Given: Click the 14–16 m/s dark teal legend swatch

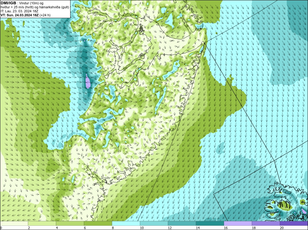Looking at the screenshot, I should click(210, 224).
